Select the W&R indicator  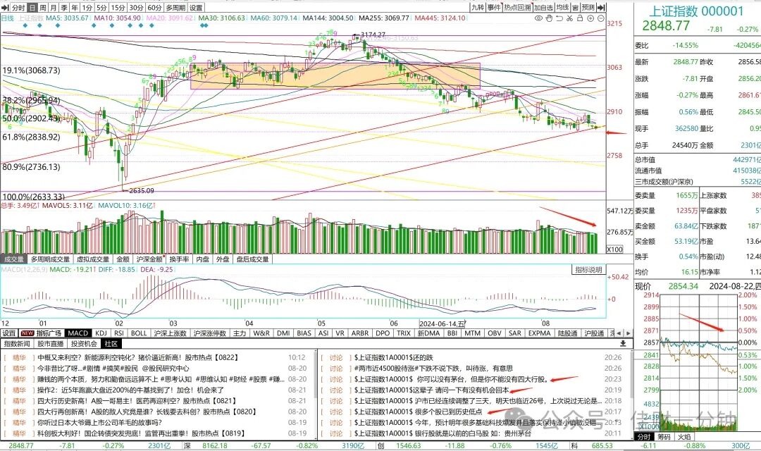click(x=261, y=333)
